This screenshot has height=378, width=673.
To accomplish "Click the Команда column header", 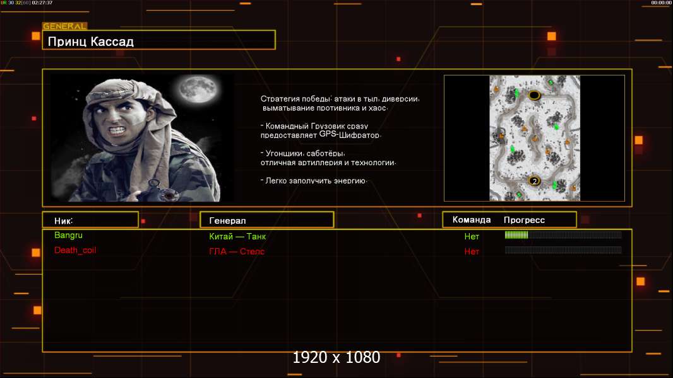I will 471,220.
